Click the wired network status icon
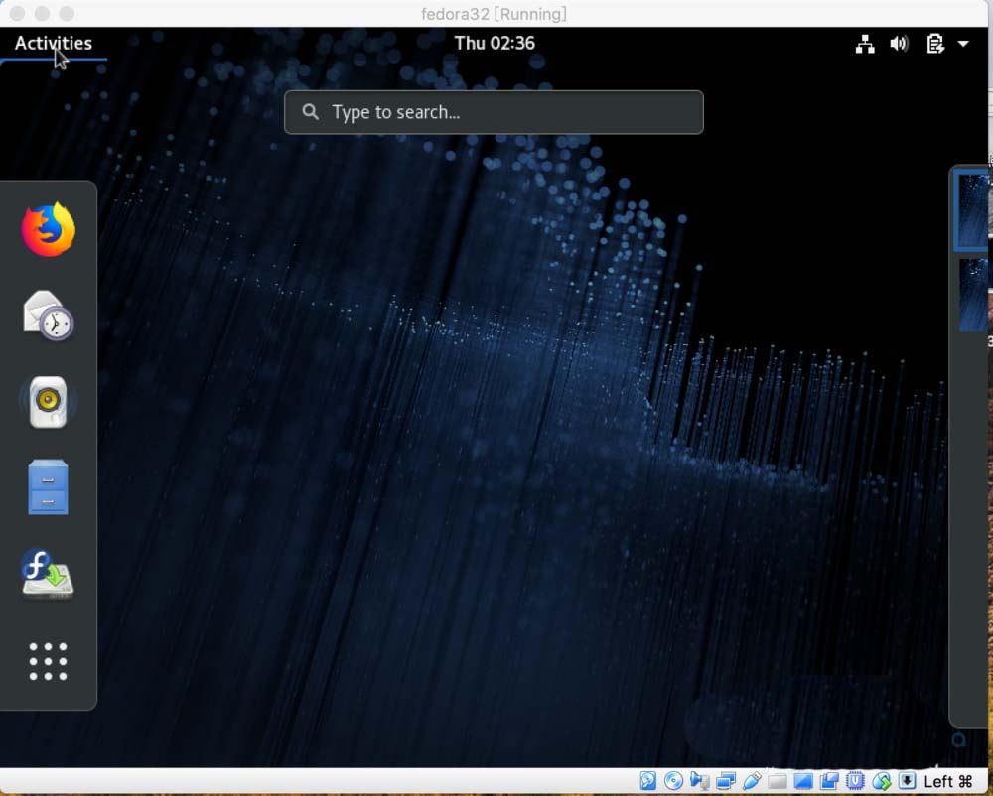 865,44
